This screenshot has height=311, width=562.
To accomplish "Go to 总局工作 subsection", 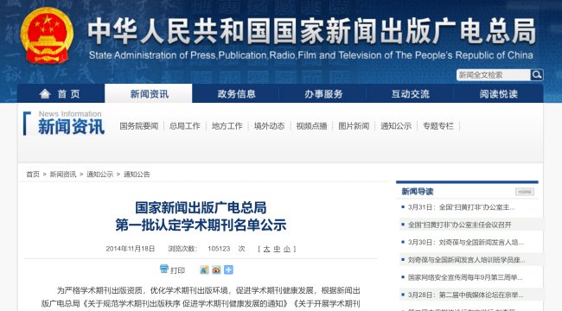I will point(184,126).
